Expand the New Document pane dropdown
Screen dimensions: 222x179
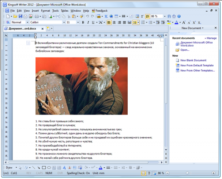202,28
